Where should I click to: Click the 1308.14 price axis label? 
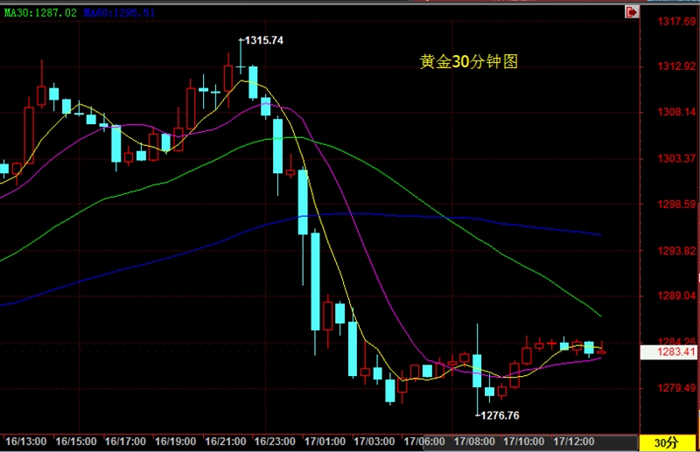[x=676, y=112]
